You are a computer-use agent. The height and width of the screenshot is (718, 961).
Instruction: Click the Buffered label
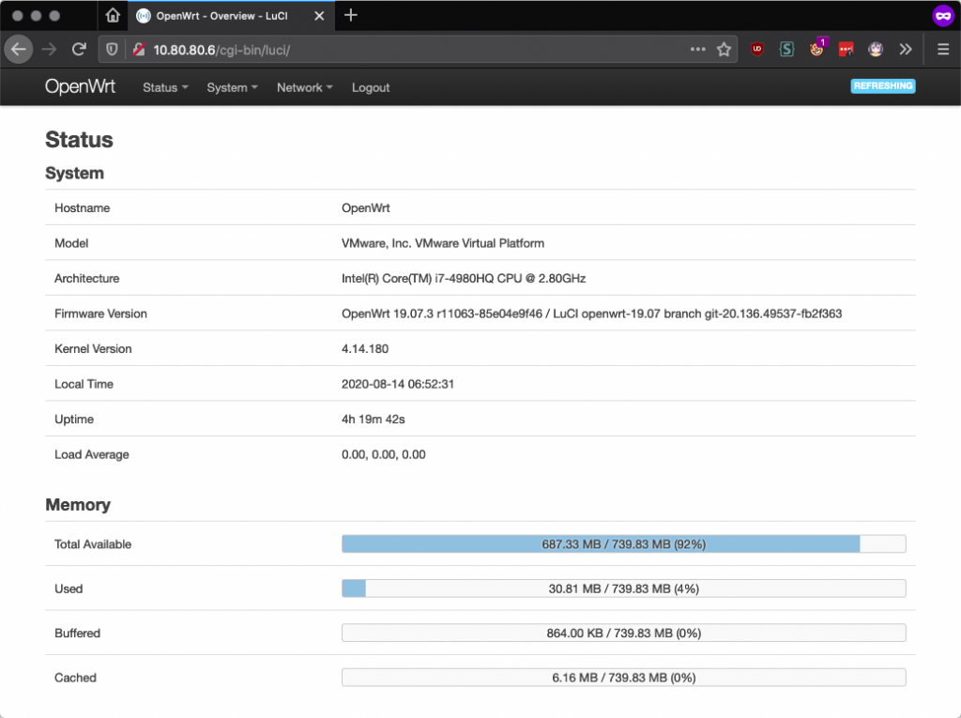[x=77, y=634]
